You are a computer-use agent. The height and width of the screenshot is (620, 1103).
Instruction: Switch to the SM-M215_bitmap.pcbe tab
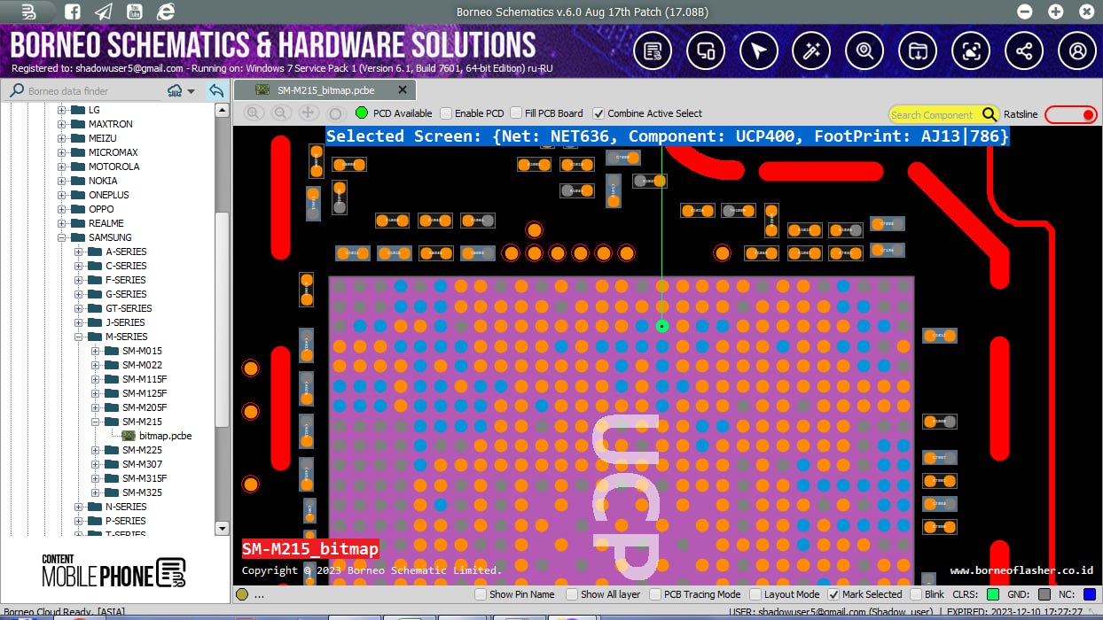[325, 90]
